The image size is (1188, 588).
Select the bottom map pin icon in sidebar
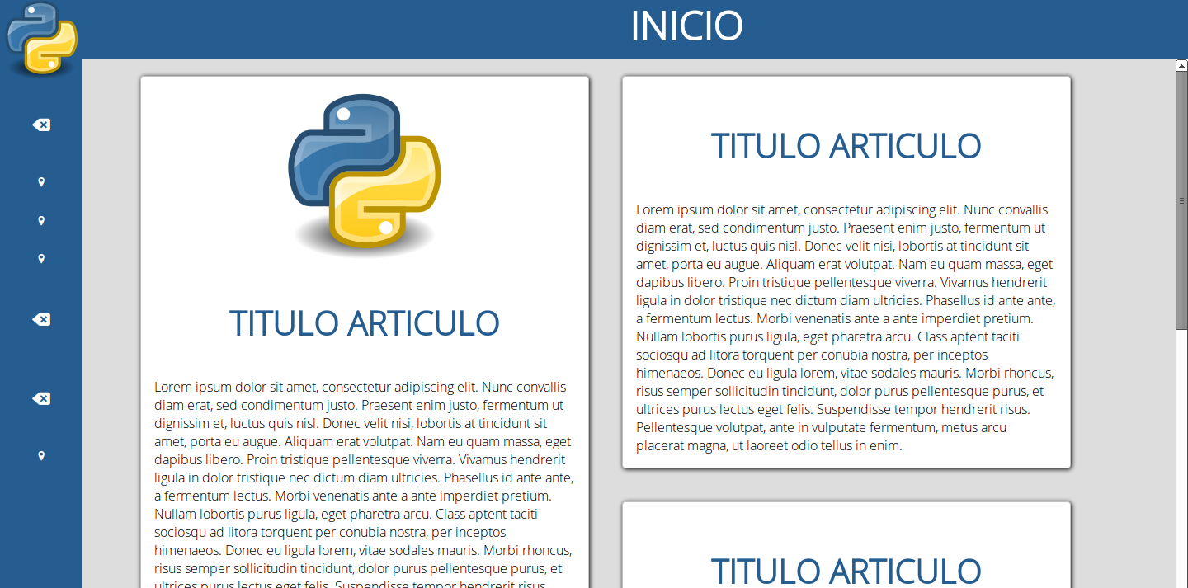[x=41, y=456]
